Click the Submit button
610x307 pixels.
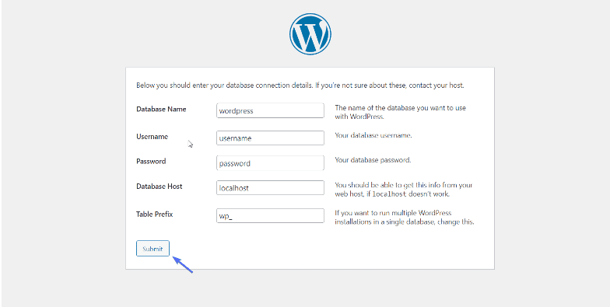tap(152, 249)
